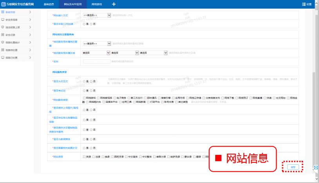Screen dimensions: 319x183
Task: Check the 中文简体 language checkbox
Action: pyautogui.click(x=126, y=157)
